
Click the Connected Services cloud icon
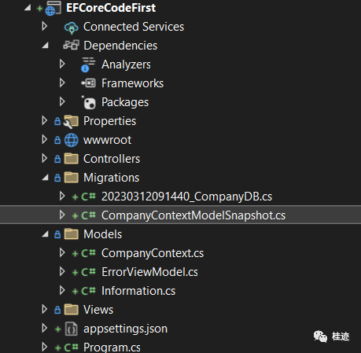pyautogui.click(x=71, y=28)
